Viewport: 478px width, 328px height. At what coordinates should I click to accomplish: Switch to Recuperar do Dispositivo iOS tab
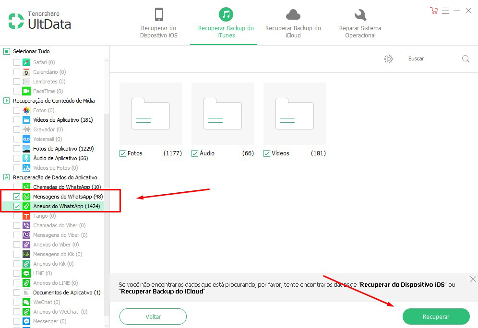pos(159,23)
